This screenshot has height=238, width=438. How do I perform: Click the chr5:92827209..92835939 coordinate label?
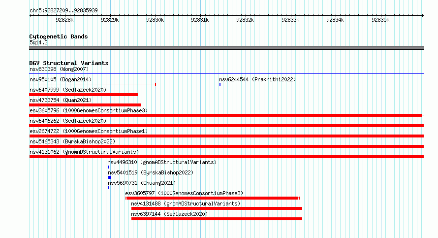pos(63,10)
